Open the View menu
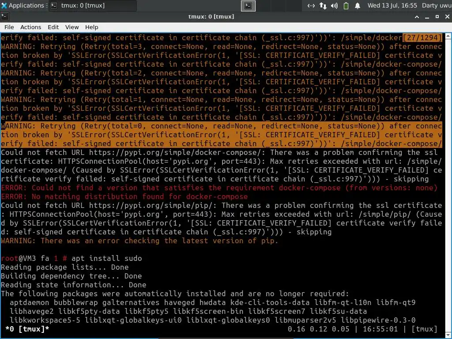 click(x=72, y=27)
